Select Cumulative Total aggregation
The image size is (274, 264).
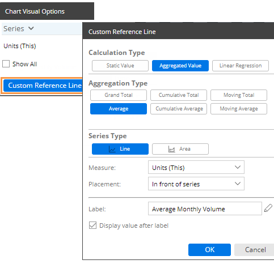(x=179, y=95)
